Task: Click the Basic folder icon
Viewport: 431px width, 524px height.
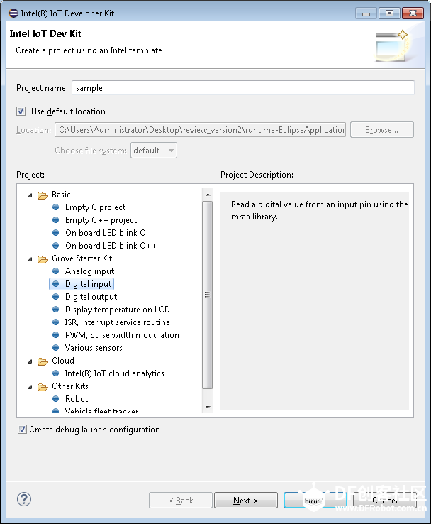Action: [43, 195]
